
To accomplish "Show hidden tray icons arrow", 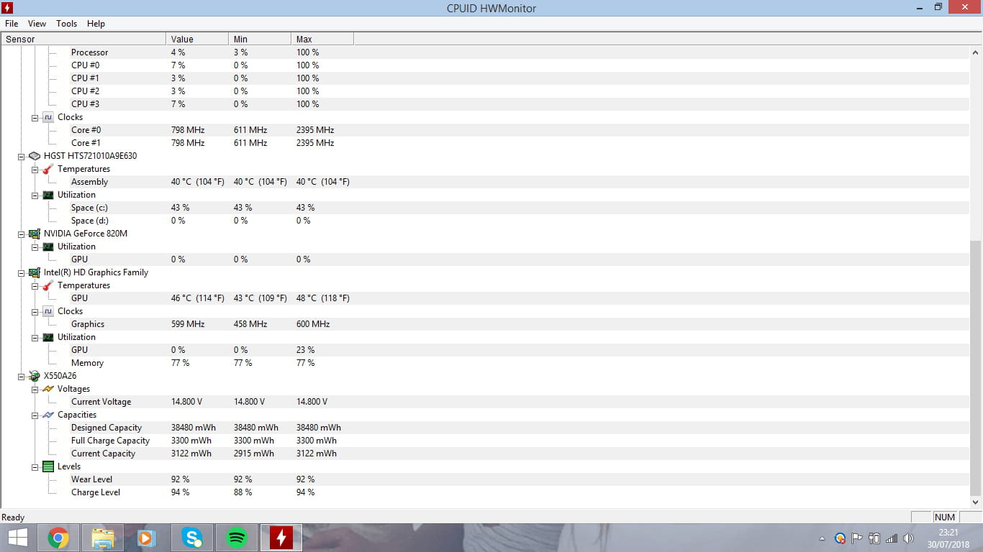I will pos(822,538).
